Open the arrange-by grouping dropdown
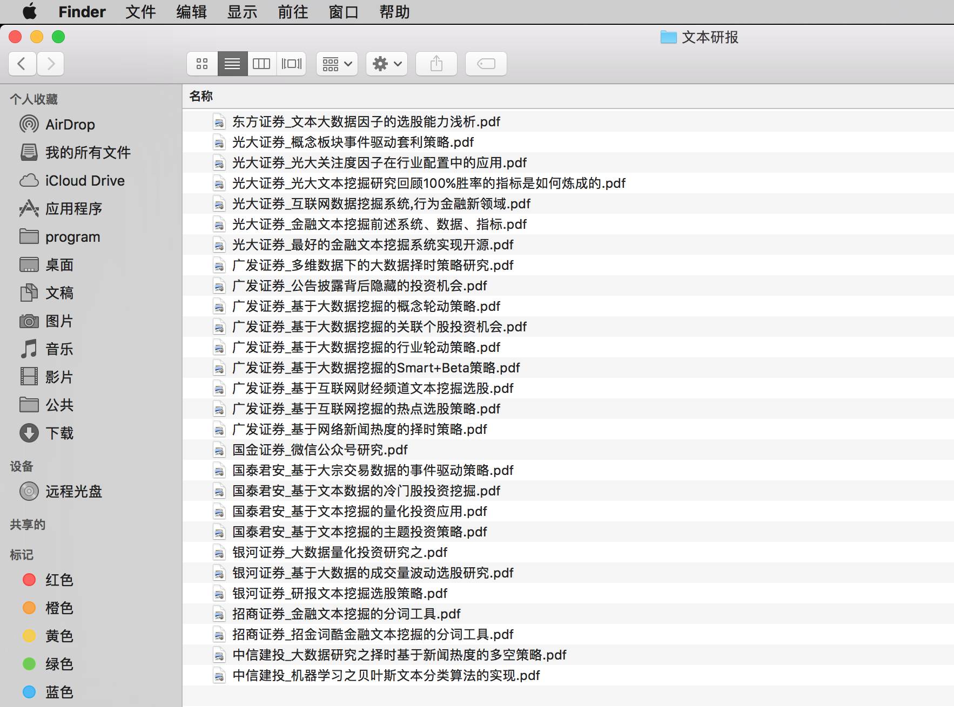This screenshot has width=954, height=707. point(337,64)
